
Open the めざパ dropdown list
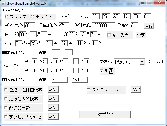point(142,62)
